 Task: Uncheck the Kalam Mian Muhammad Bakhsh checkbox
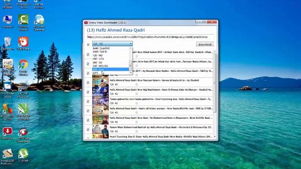click(x=88, y=130)
